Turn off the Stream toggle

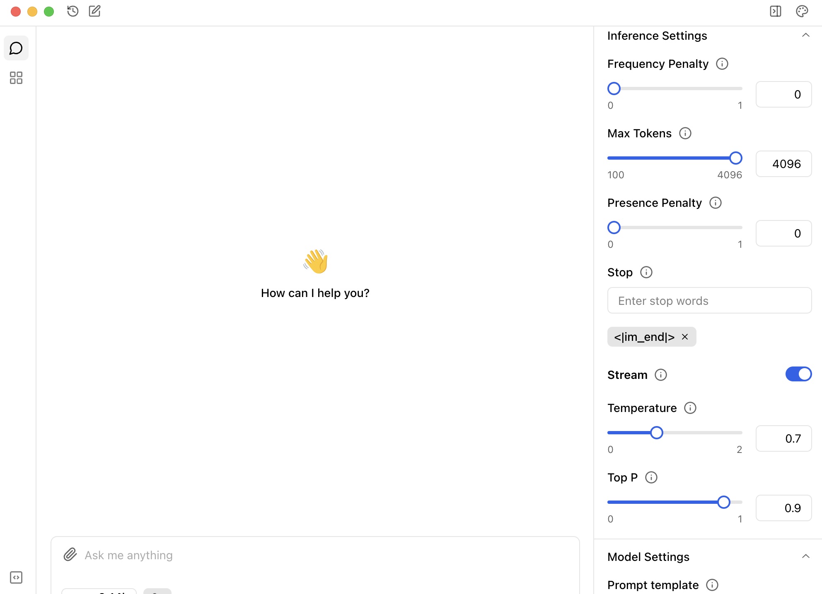coord(798,374)
